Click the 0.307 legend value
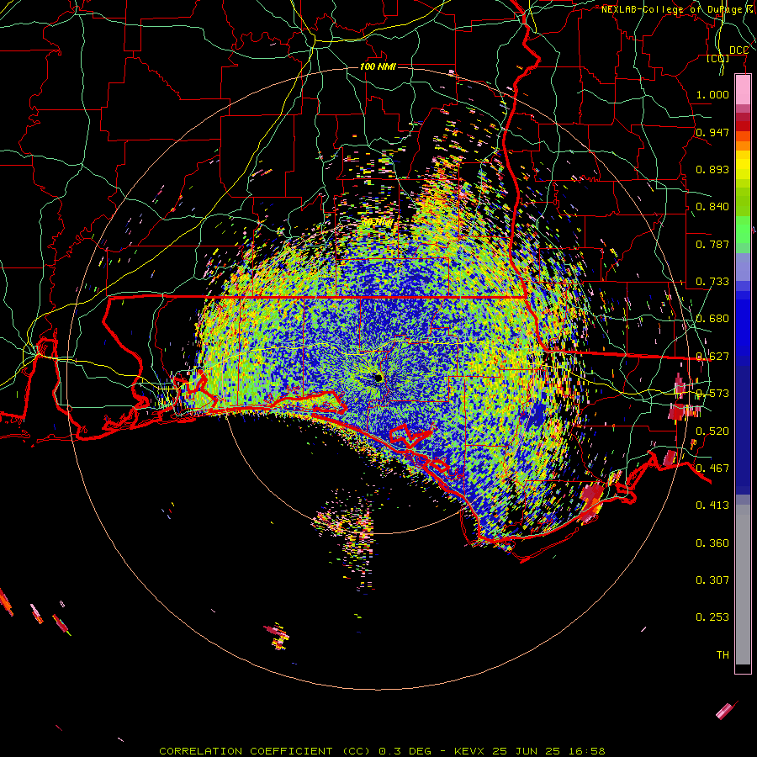Screen dimensions: 757x757 pyautogui.click(x=712, y=580)
